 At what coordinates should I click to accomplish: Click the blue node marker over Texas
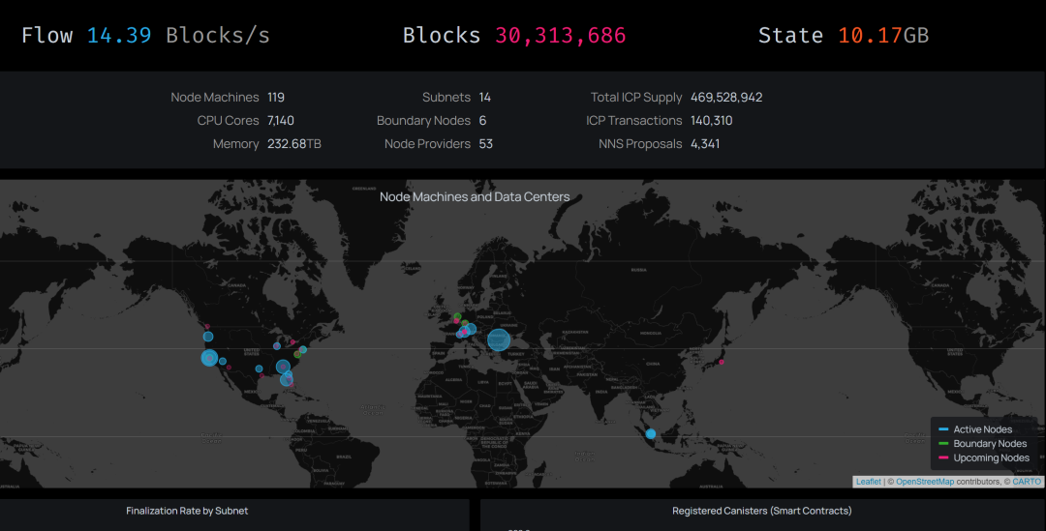click(x=259, y=369)
